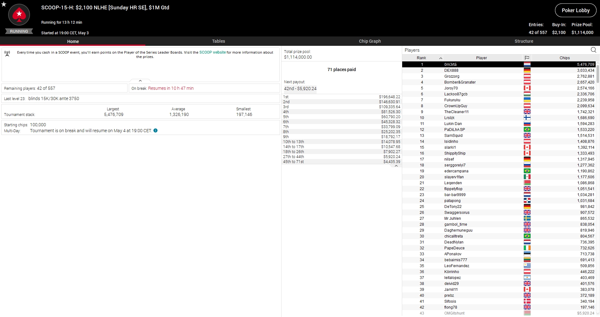Viewport: 600px width, 317px height.
Task: Click the 10th to 13th payout row
Action: point(341,142)
